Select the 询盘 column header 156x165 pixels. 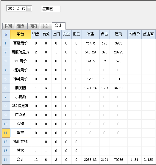click(x=36, y=34)
